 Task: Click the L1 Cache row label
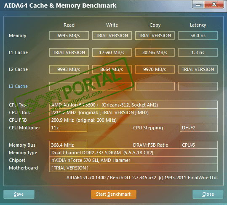[18, 52]
